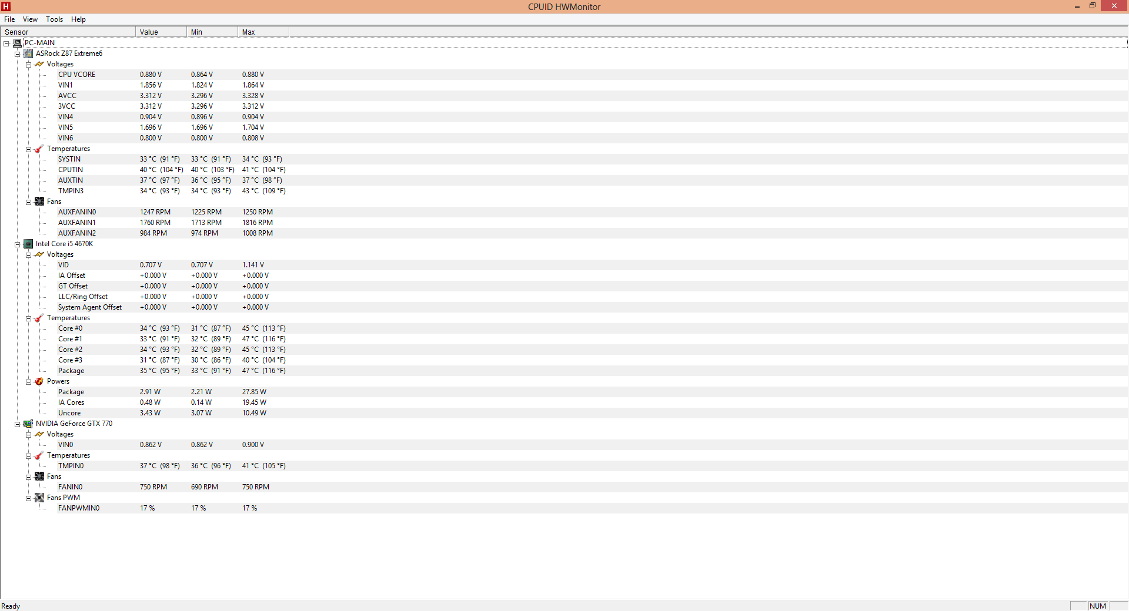Viewport: 1129px width, 611px height.
Task: Select the Core #0 temperature row
Action: coord(593,328)
